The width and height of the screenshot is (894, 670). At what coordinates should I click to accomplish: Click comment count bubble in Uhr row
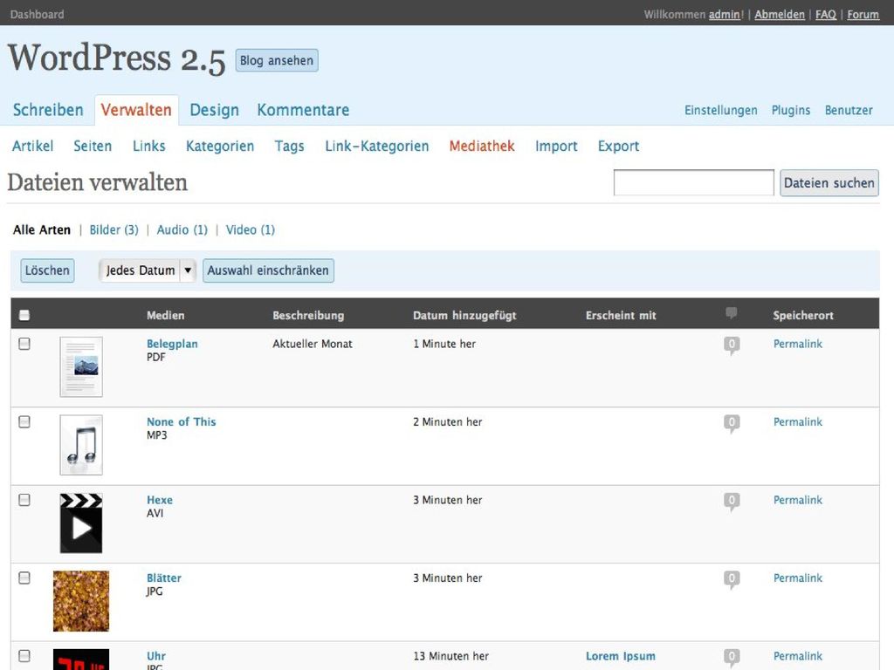tap(732, 658)
